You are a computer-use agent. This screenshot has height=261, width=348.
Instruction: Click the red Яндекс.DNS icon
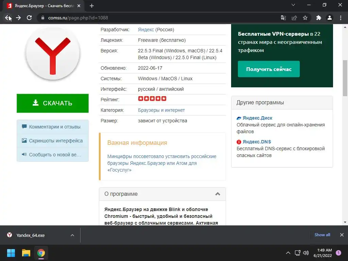239,142
